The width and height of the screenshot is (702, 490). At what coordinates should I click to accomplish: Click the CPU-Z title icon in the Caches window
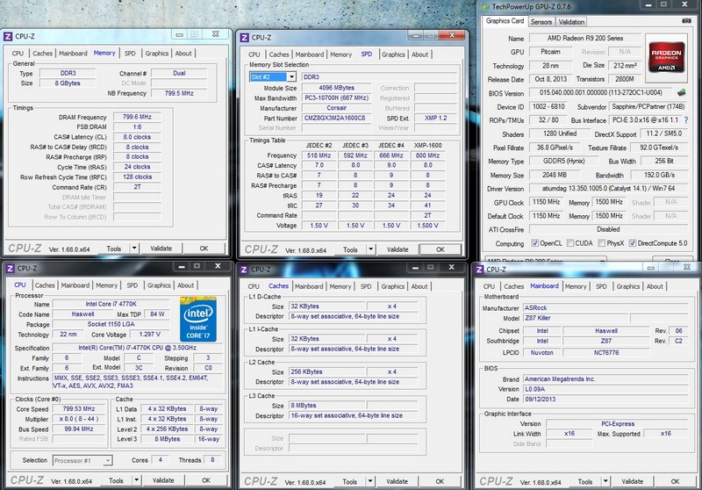click(244, 270)
